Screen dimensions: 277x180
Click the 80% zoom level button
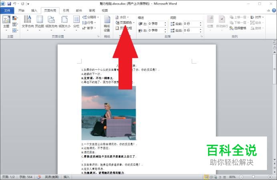click(232, 177)
